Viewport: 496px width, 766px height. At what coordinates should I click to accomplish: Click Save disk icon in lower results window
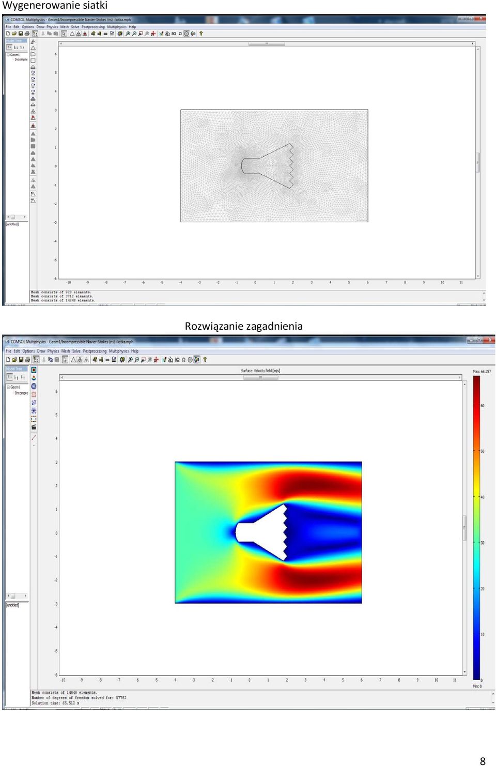click(x=21, y=360)
